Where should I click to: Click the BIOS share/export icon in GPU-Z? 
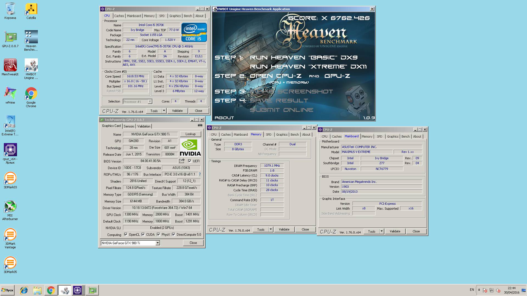coord(182,161)
